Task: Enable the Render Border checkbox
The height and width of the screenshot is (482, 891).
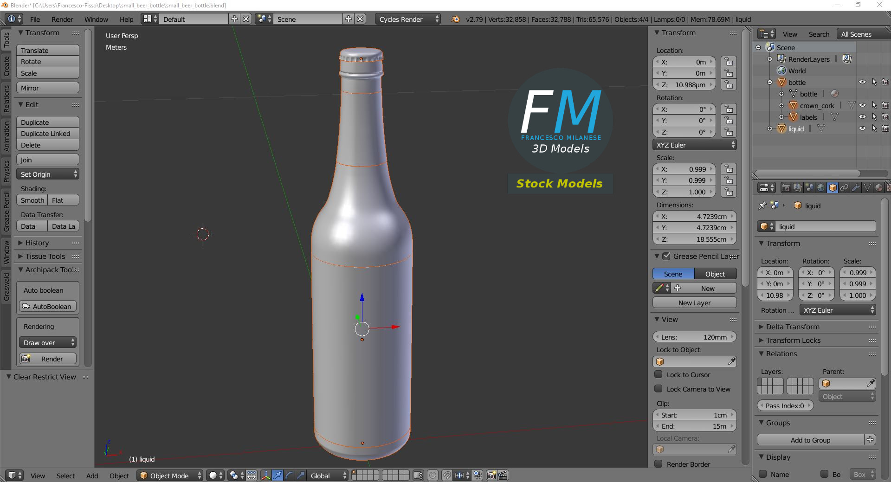Action: 659,464
